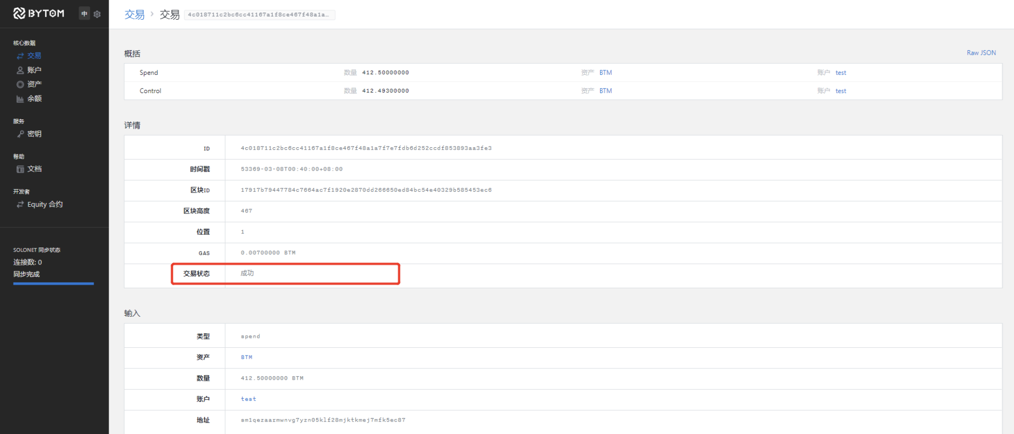The width and height of the screenshot is (1014, 434).
Task: Click the GAS value 0.00700000 BTM
Action: click(268, 253)
